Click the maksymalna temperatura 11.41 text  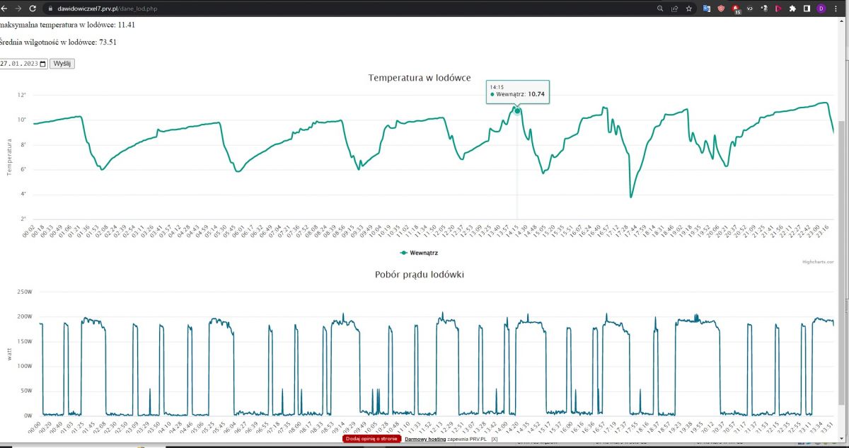point(67,24)
